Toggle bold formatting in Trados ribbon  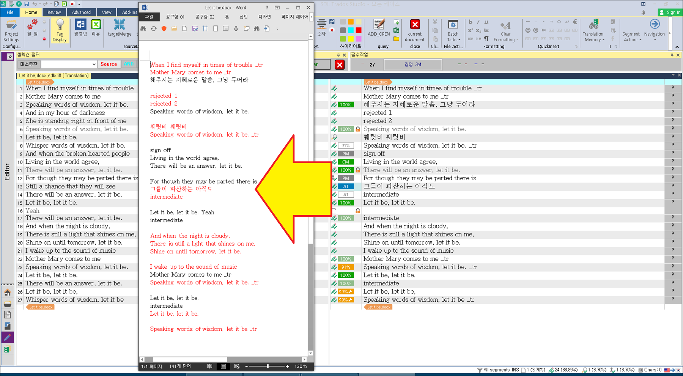(471, 22)
